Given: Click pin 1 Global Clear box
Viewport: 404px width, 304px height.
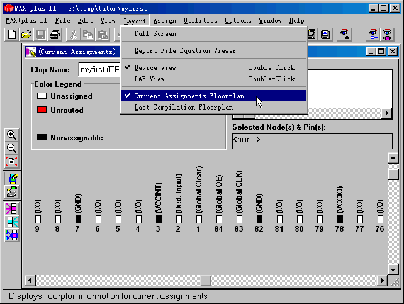Looking at the screenshot, I should coord(199,219).
